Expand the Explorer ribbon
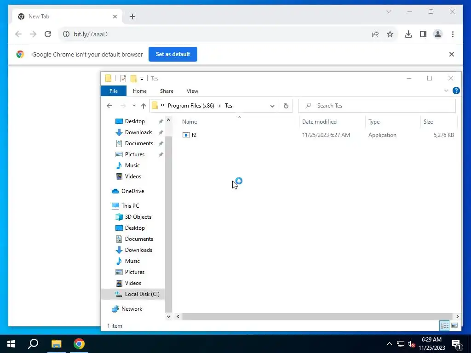 pyautogui.click(x=446, y=91)
